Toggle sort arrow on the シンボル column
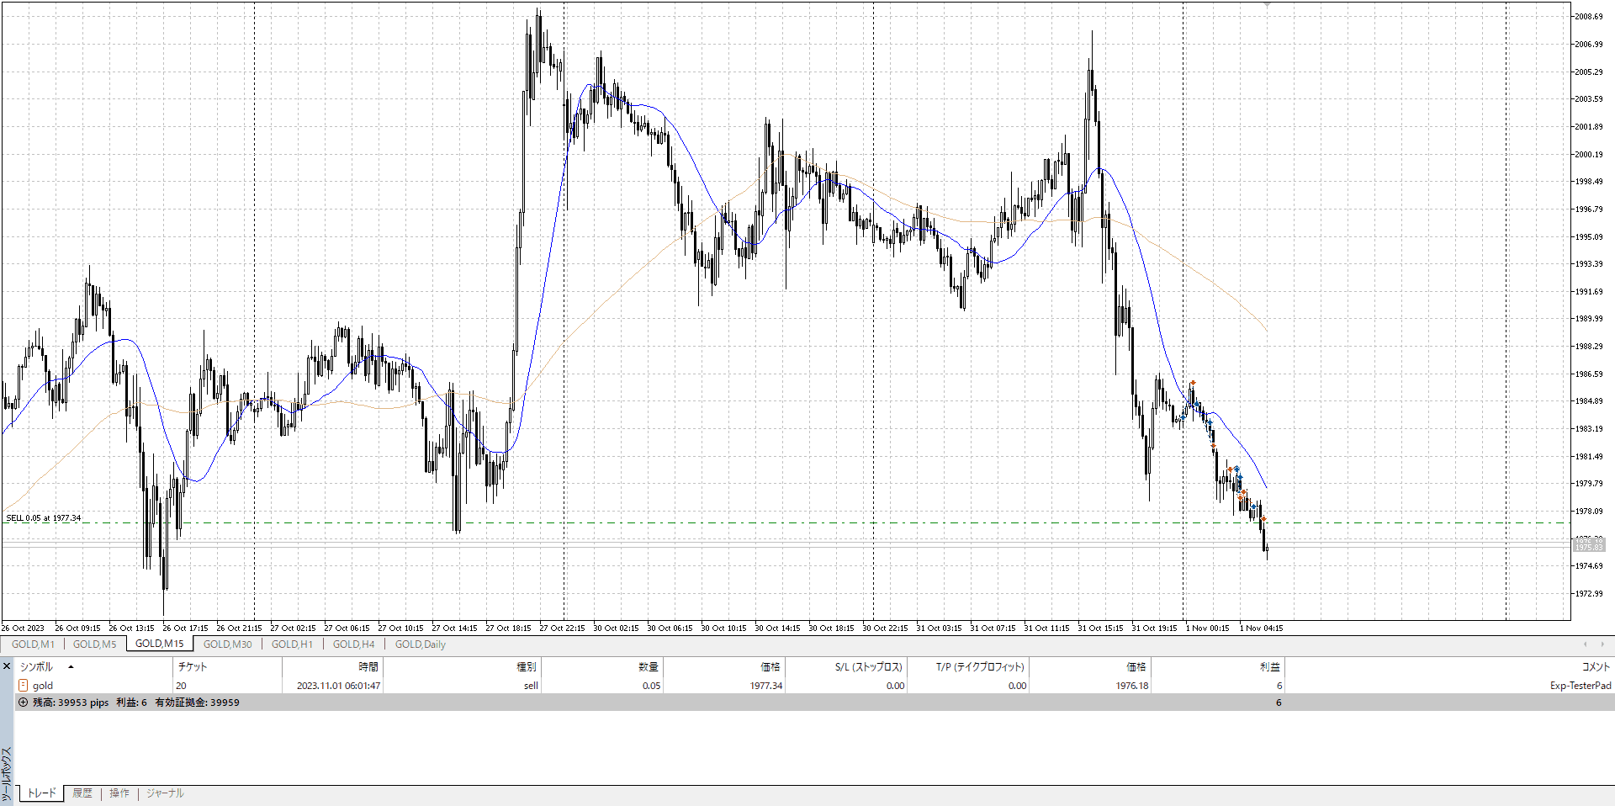 [x=71, y=667]
